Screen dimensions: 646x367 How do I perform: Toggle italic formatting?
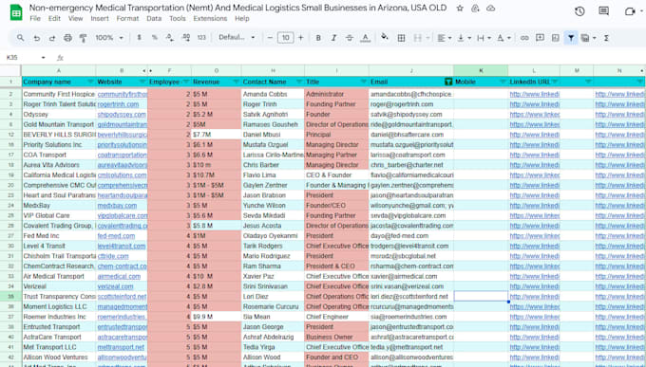(333, 38)
